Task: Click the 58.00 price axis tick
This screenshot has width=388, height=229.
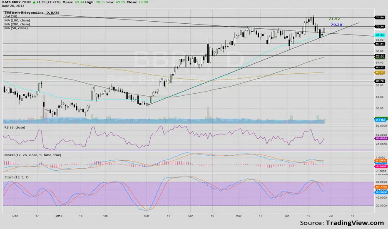Action: [x=380, y=97]
